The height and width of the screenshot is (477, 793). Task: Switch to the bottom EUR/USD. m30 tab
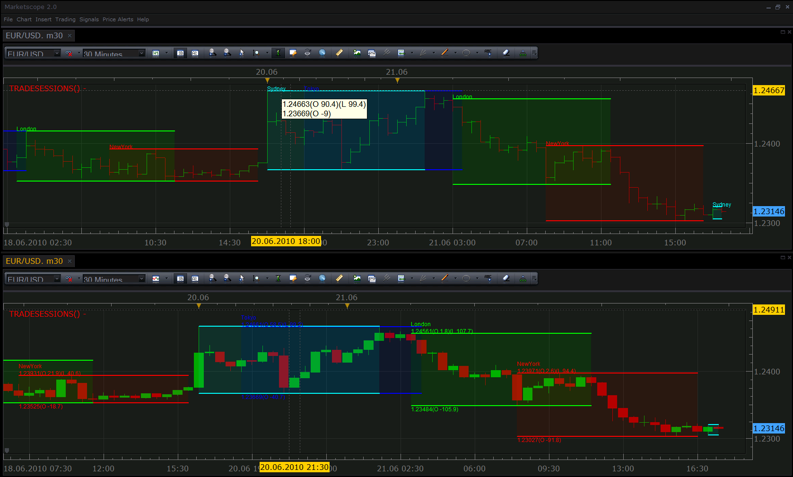[x=34, y=261]
